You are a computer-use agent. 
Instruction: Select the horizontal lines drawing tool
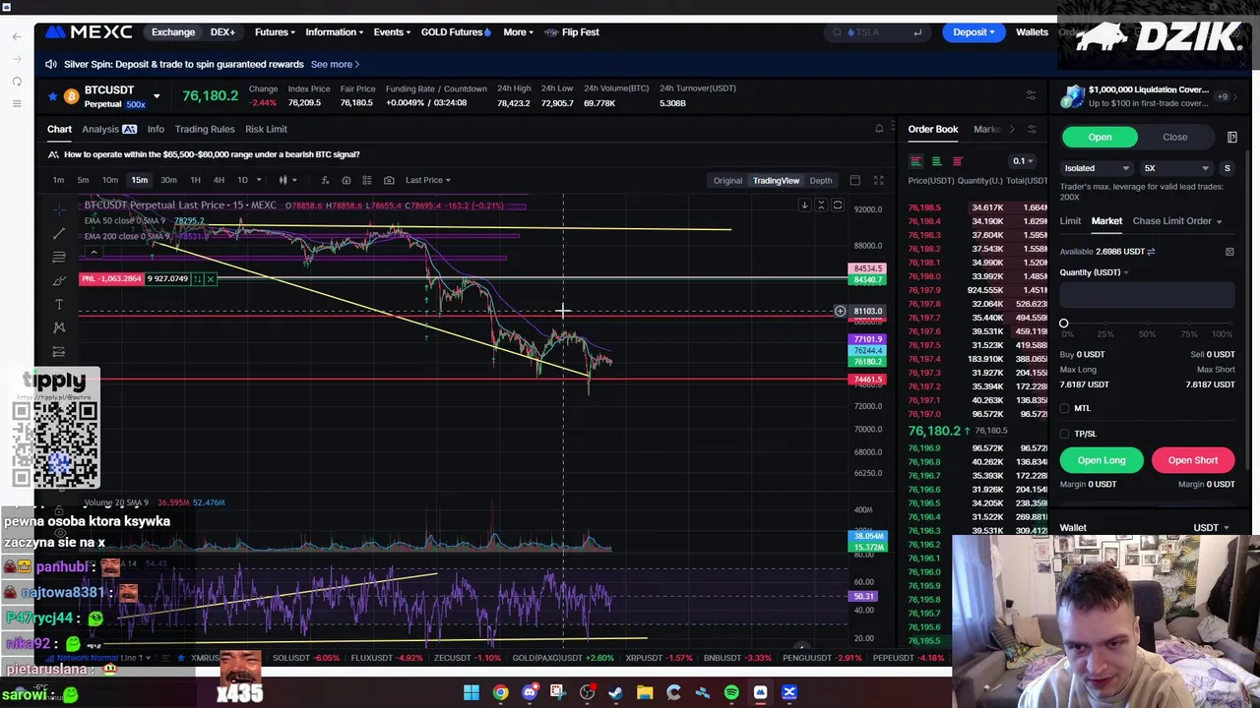pos(59,257)
